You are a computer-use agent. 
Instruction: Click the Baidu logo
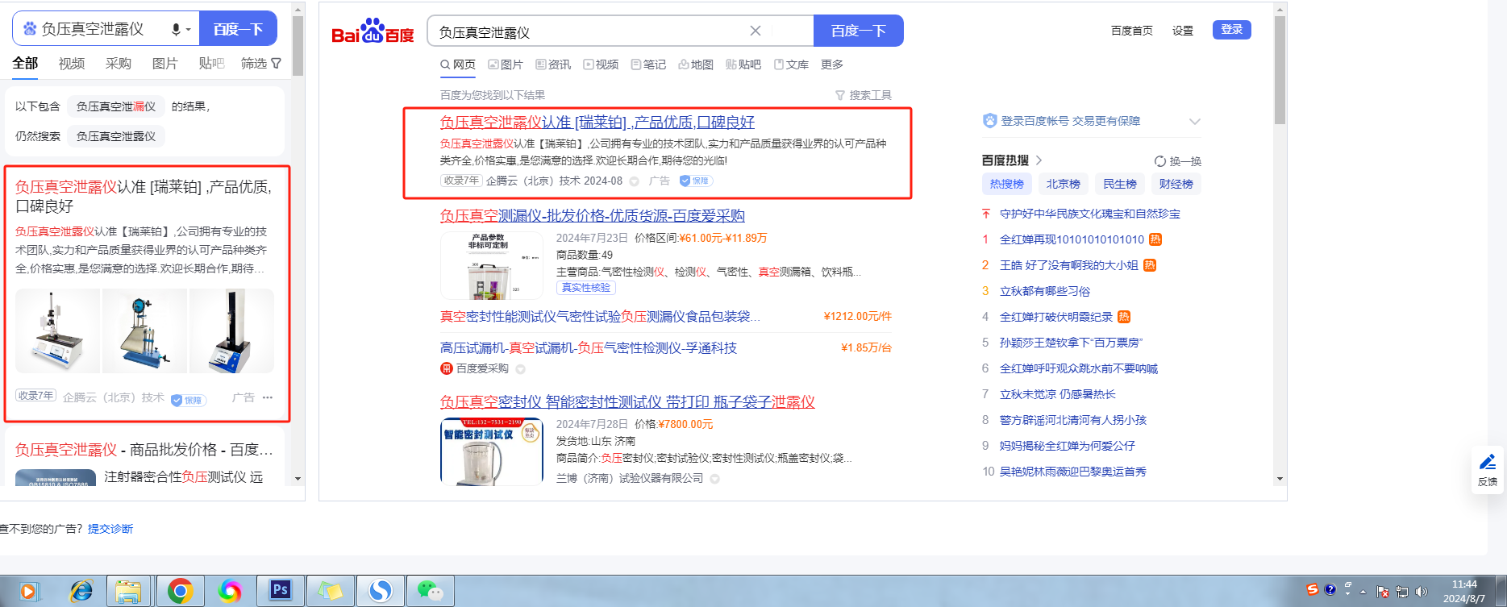point(373,31)
